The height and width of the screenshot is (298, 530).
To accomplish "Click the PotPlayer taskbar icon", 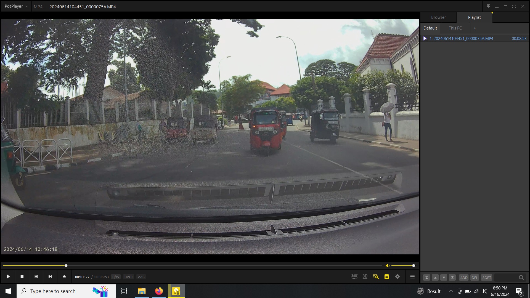I will 176,291.
